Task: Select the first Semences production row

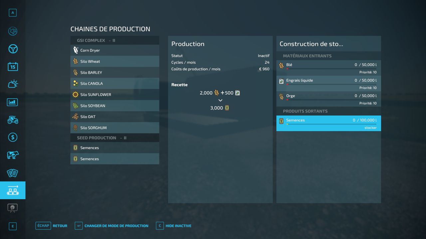Action: pyautogui.click(x=115, y=148)
